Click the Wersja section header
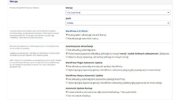183x100 pixels. tap(14, 1)
